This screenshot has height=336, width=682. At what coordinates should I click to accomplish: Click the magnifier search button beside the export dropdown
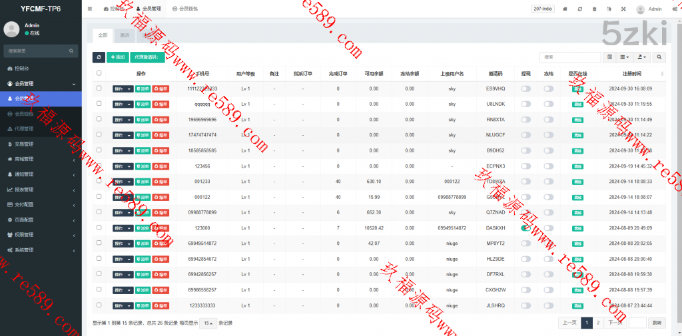[659, 58]
